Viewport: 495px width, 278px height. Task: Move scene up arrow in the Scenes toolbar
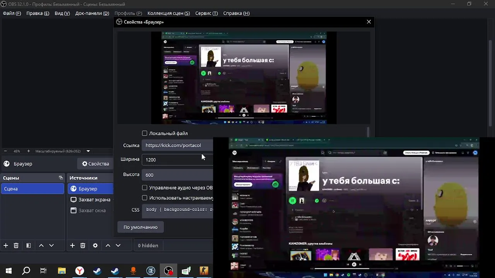tap(41, 246)
